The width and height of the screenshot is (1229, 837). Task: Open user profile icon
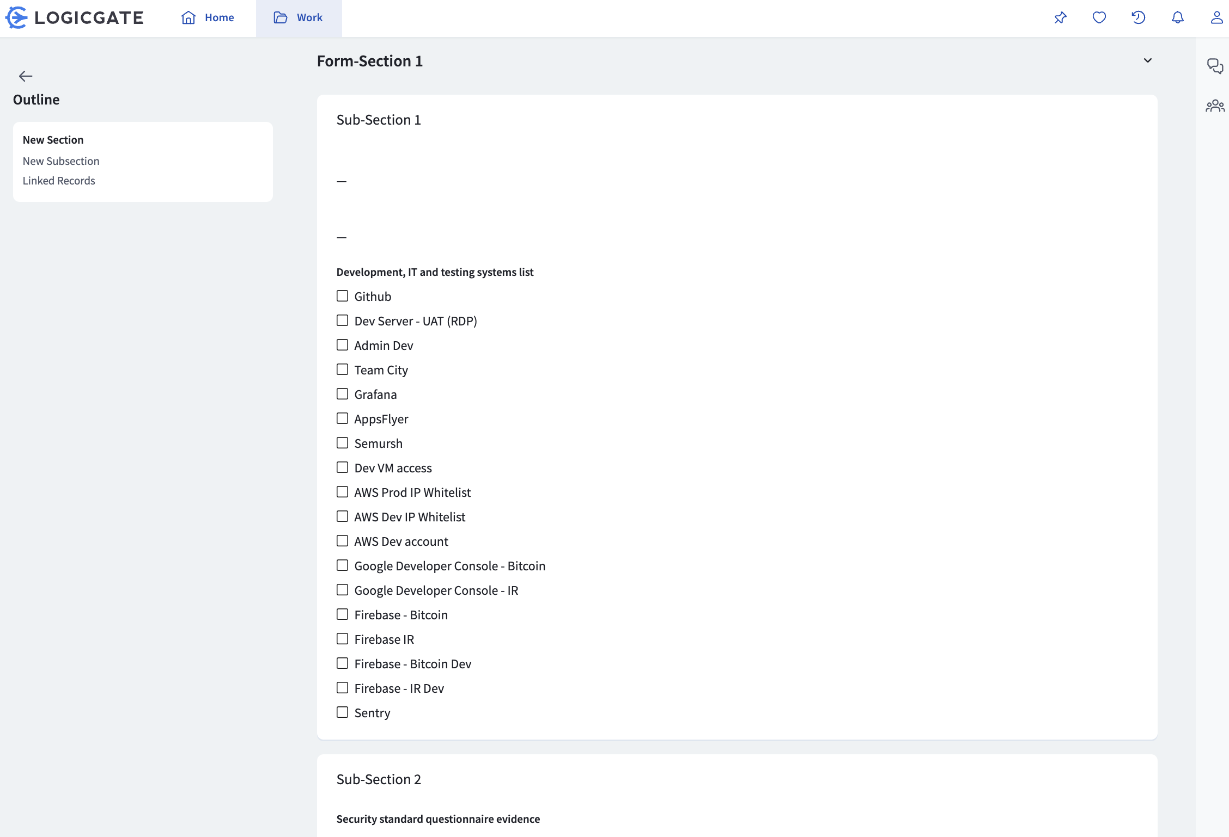click(1216, 18)
